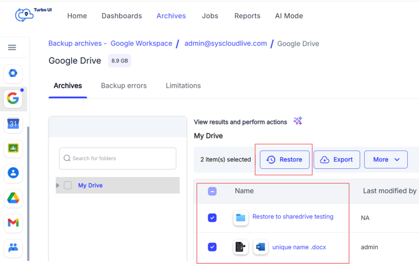Uncheck the unique name .docx checkbox
This screenshot has height=264, width=419.
point(212,247)
